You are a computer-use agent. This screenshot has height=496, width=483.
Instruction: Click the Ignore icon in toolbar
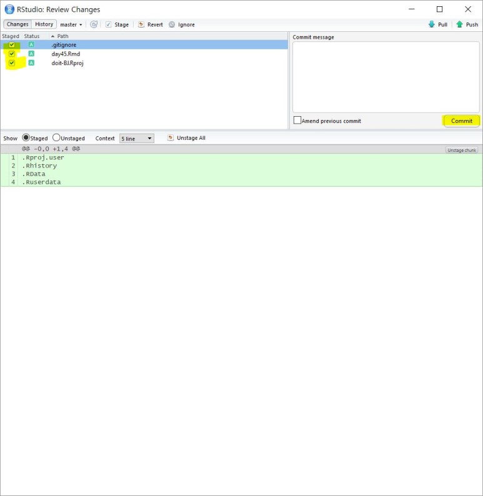point(172,24)
